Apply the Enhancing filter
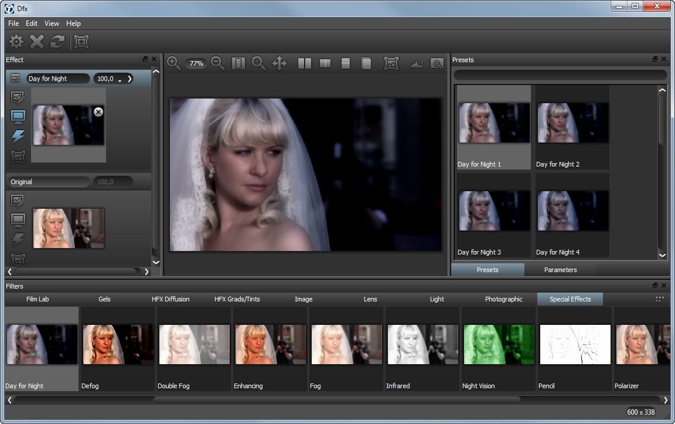675x424 pixels. [x=270, y=349]
